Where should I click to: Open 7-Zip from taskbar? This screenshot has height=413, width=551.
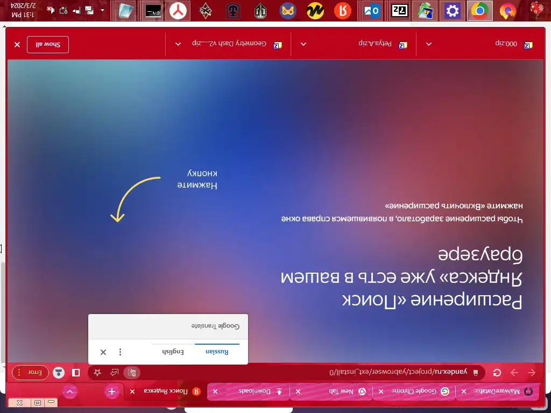(400, 11)
